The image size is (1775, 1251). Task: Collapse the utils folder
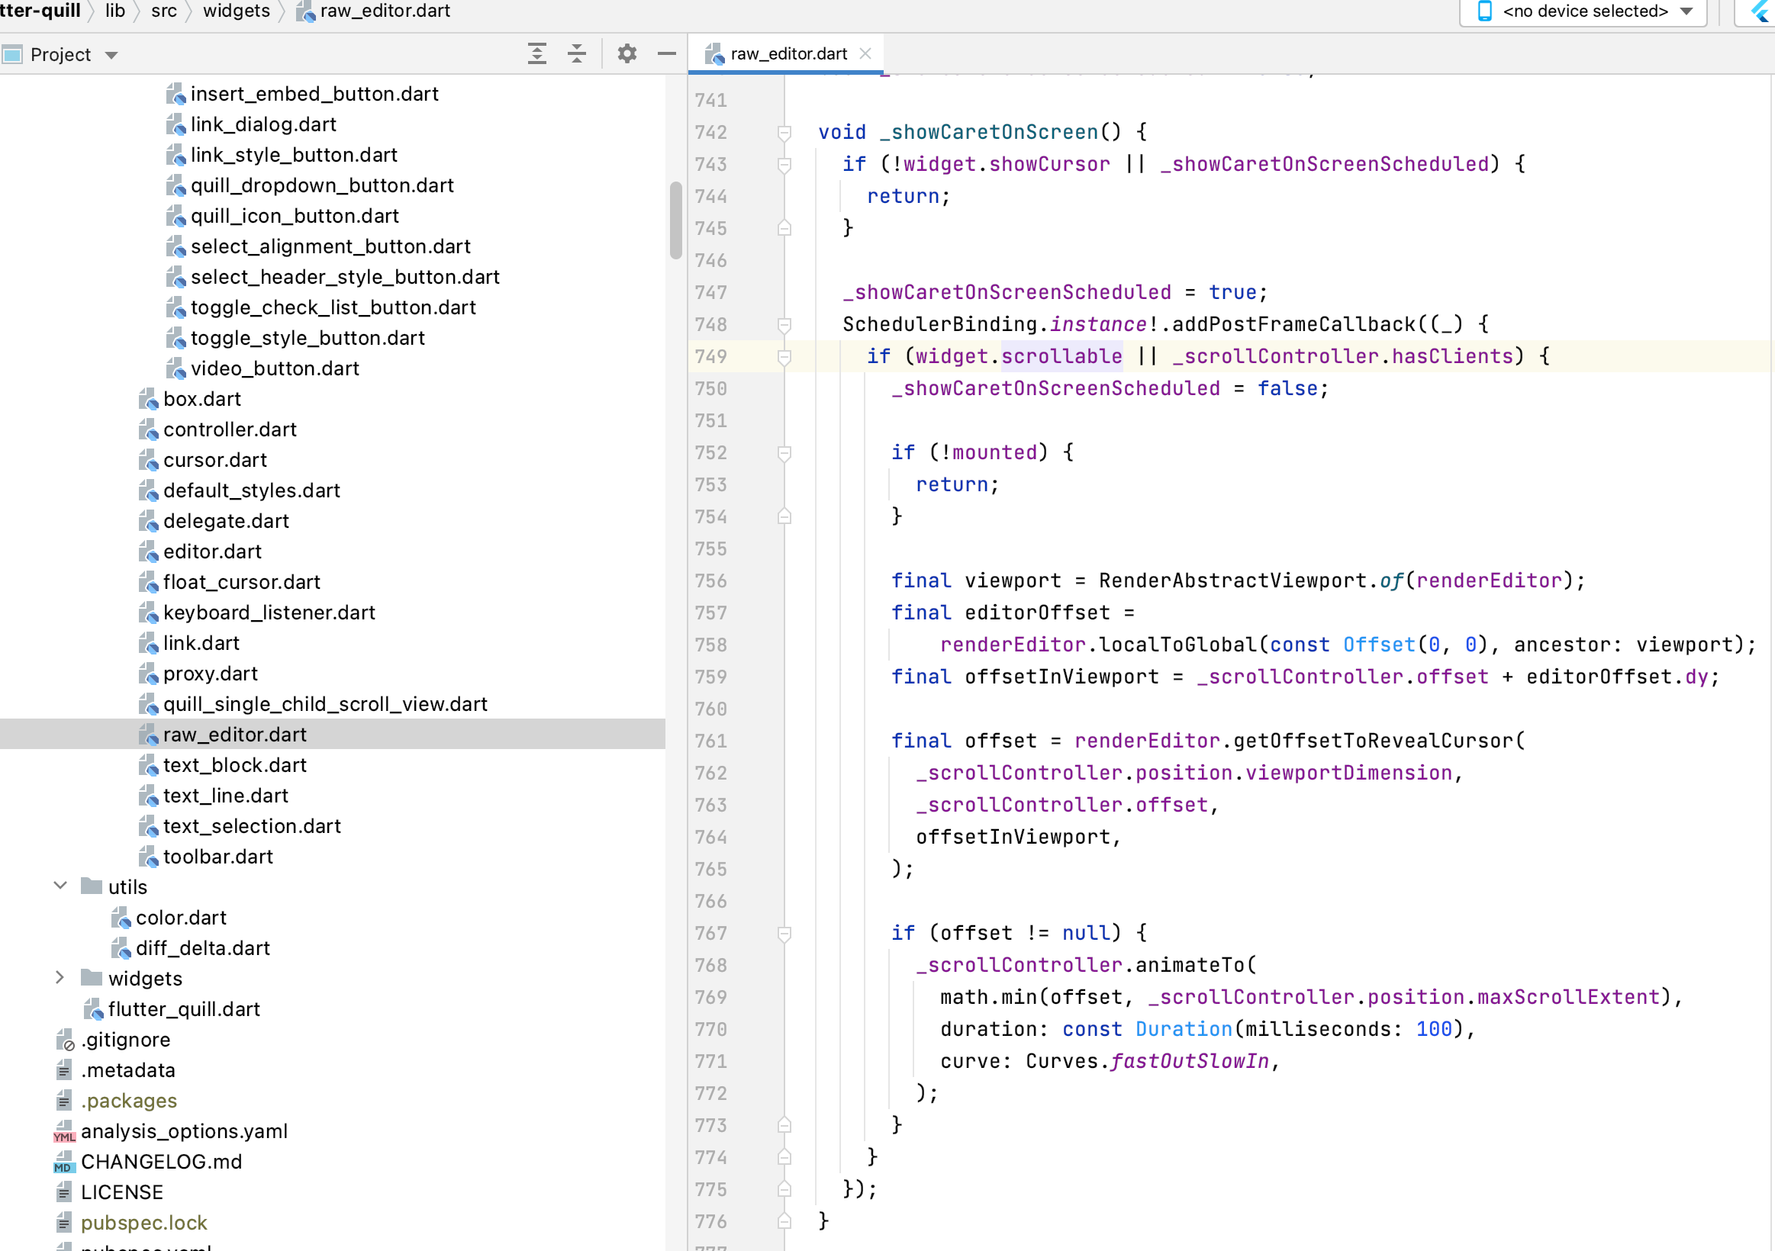(x=60, y=886)
